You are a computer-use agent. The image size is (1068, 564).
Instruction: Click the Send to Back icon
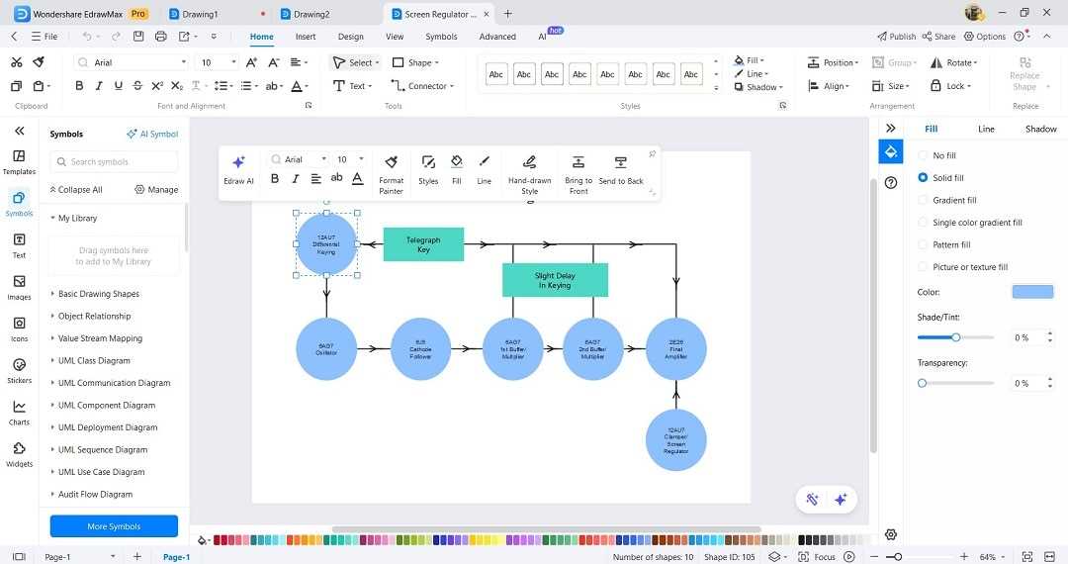[620, 162]
